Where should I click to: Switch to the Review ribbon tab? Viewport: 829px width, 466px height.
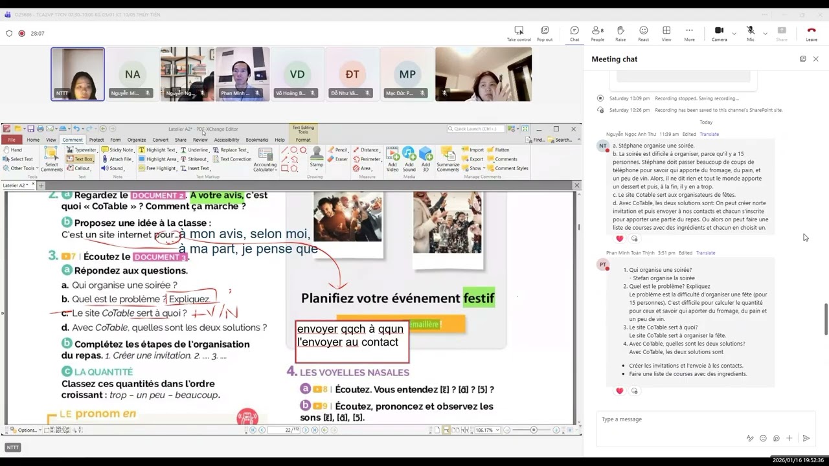pos(200,140)
